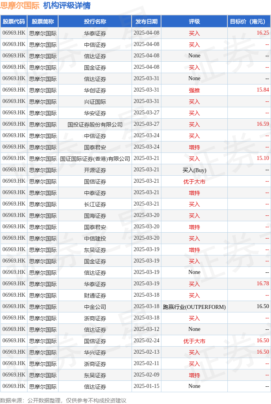Image resolution: width=271 pixels, height=404 pixels.
Task: Click 信达证券 in the 2025-01-15 row
Action: pyautogui.click(x=95, y=386)
